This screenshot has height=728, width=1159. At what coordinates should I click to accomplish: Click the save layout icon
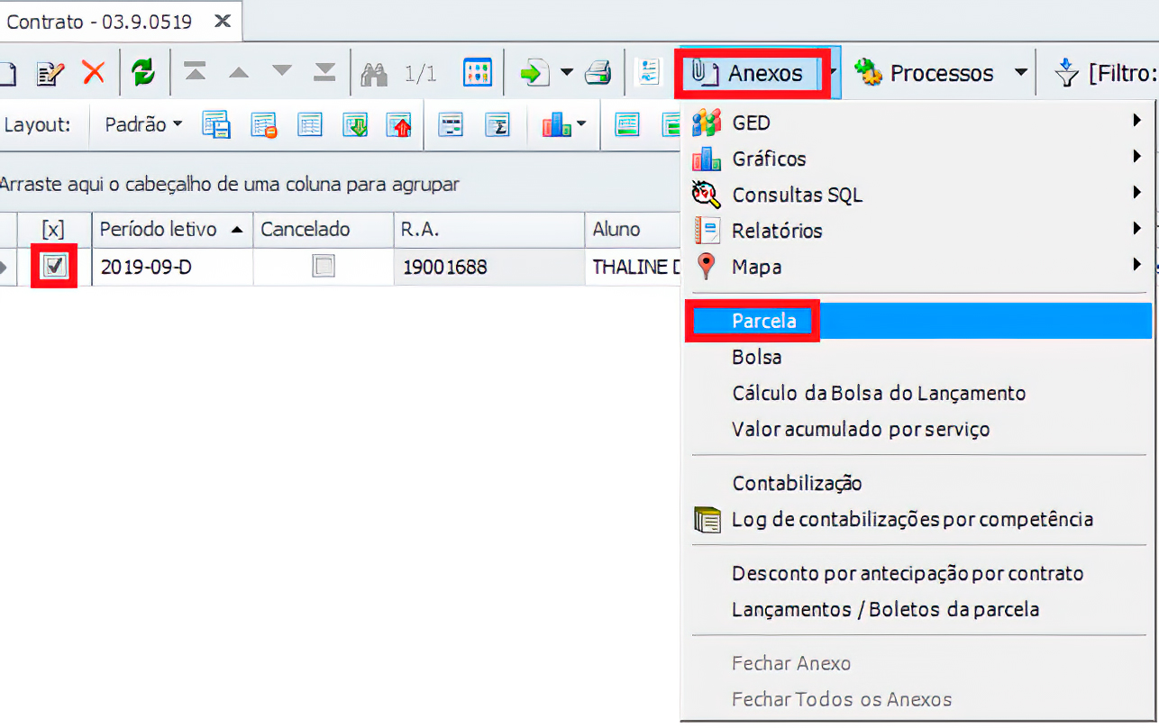tap(216, 124)
